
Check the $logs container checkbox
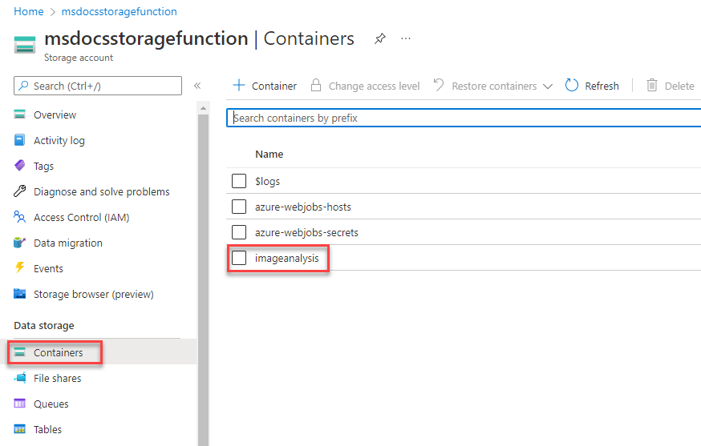click(239, 181)
